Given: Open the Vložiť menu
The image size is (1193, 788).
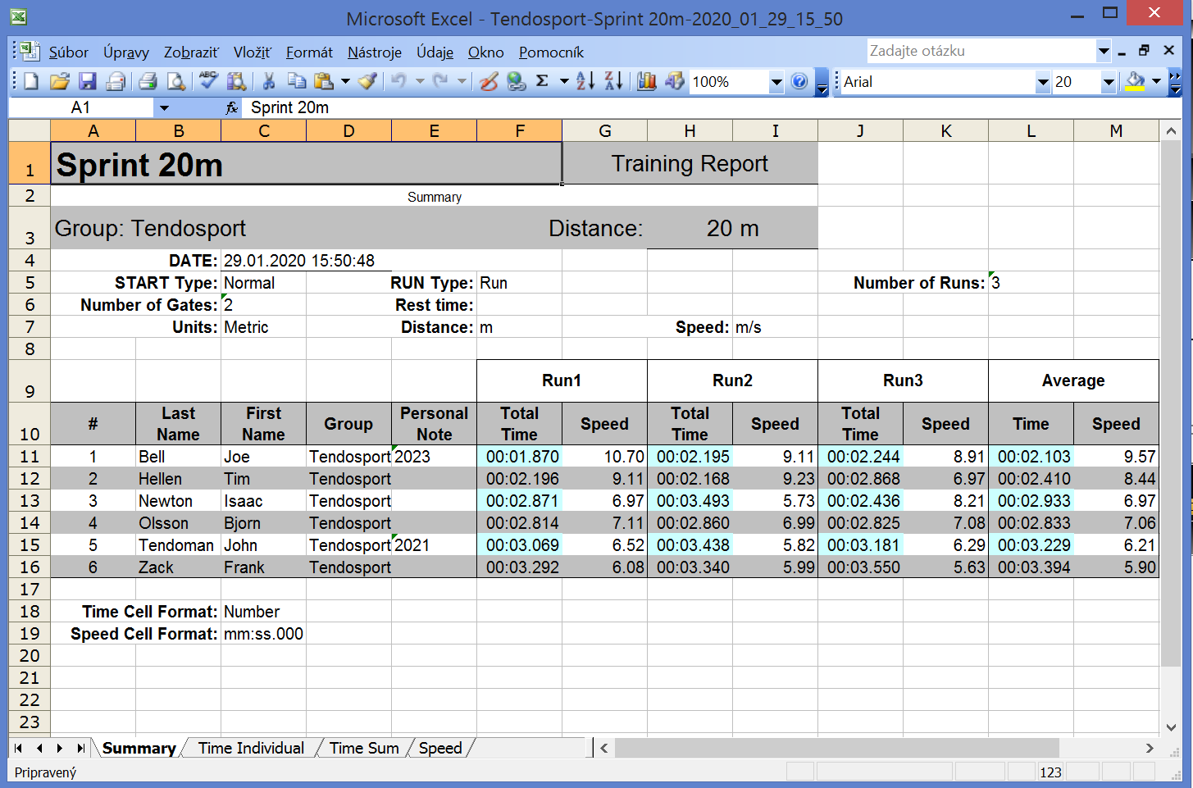Looking at the screenshot, I should tap(252, 52).
